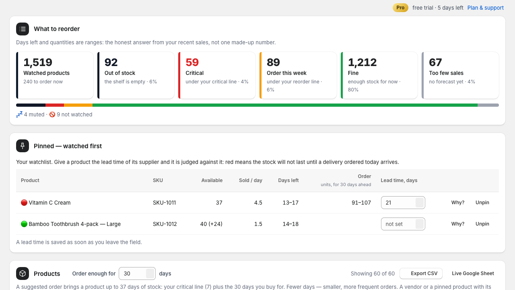Open the Order this week card
This screenshot has width=515, height=290.
coord(298,75)
